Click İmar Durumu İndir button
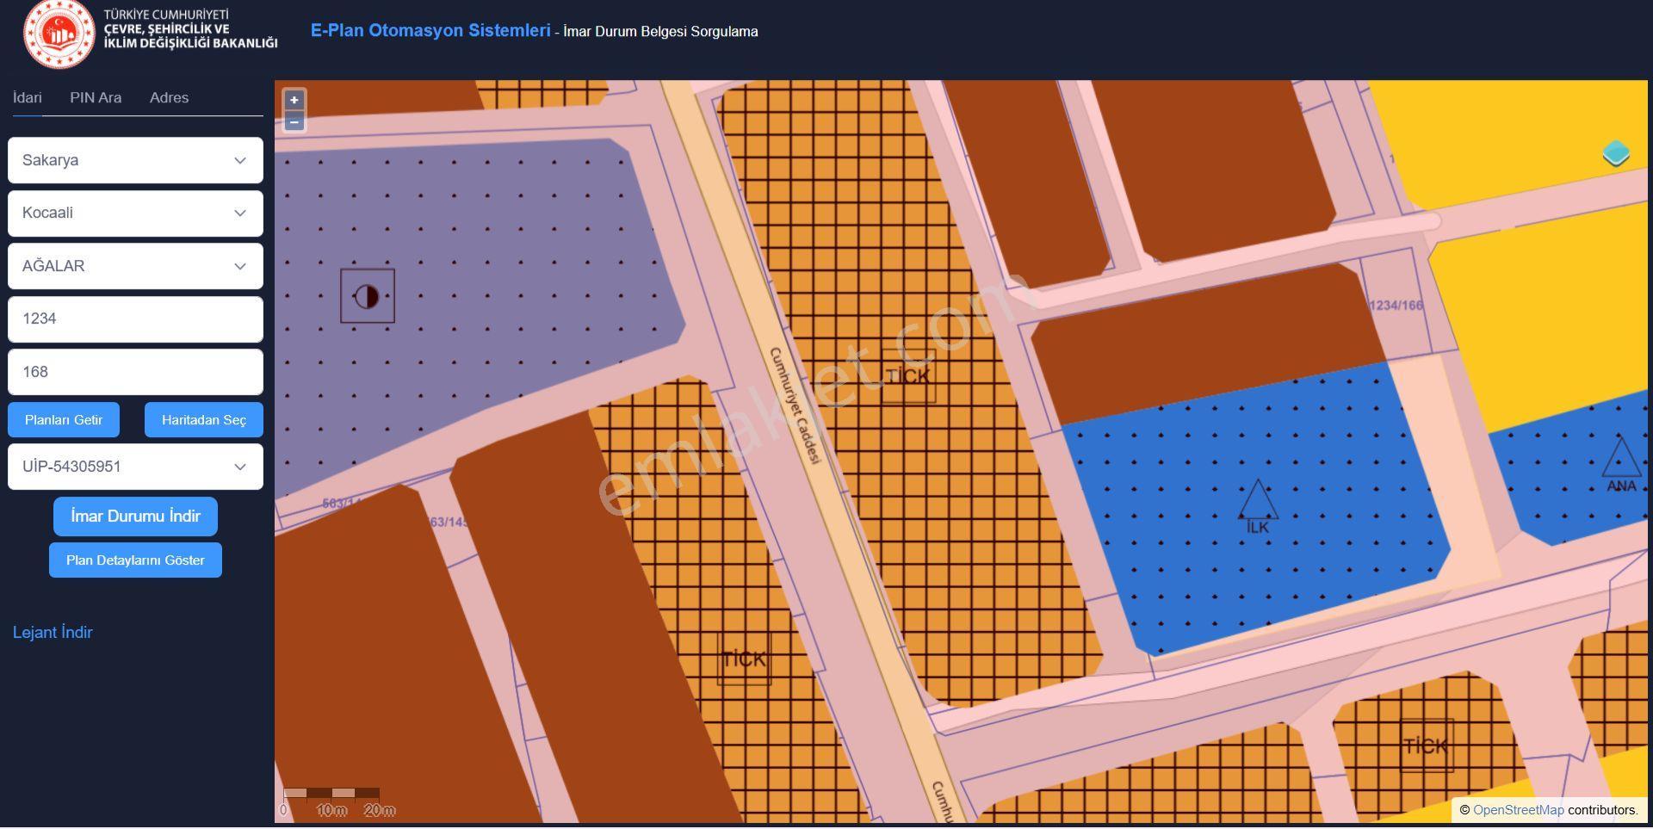 coord(135,517)
